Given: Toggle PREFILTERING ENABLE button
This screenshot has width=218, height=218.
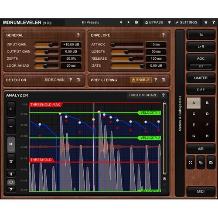Looking at the screenshot, I should click(x=141, y=80).
